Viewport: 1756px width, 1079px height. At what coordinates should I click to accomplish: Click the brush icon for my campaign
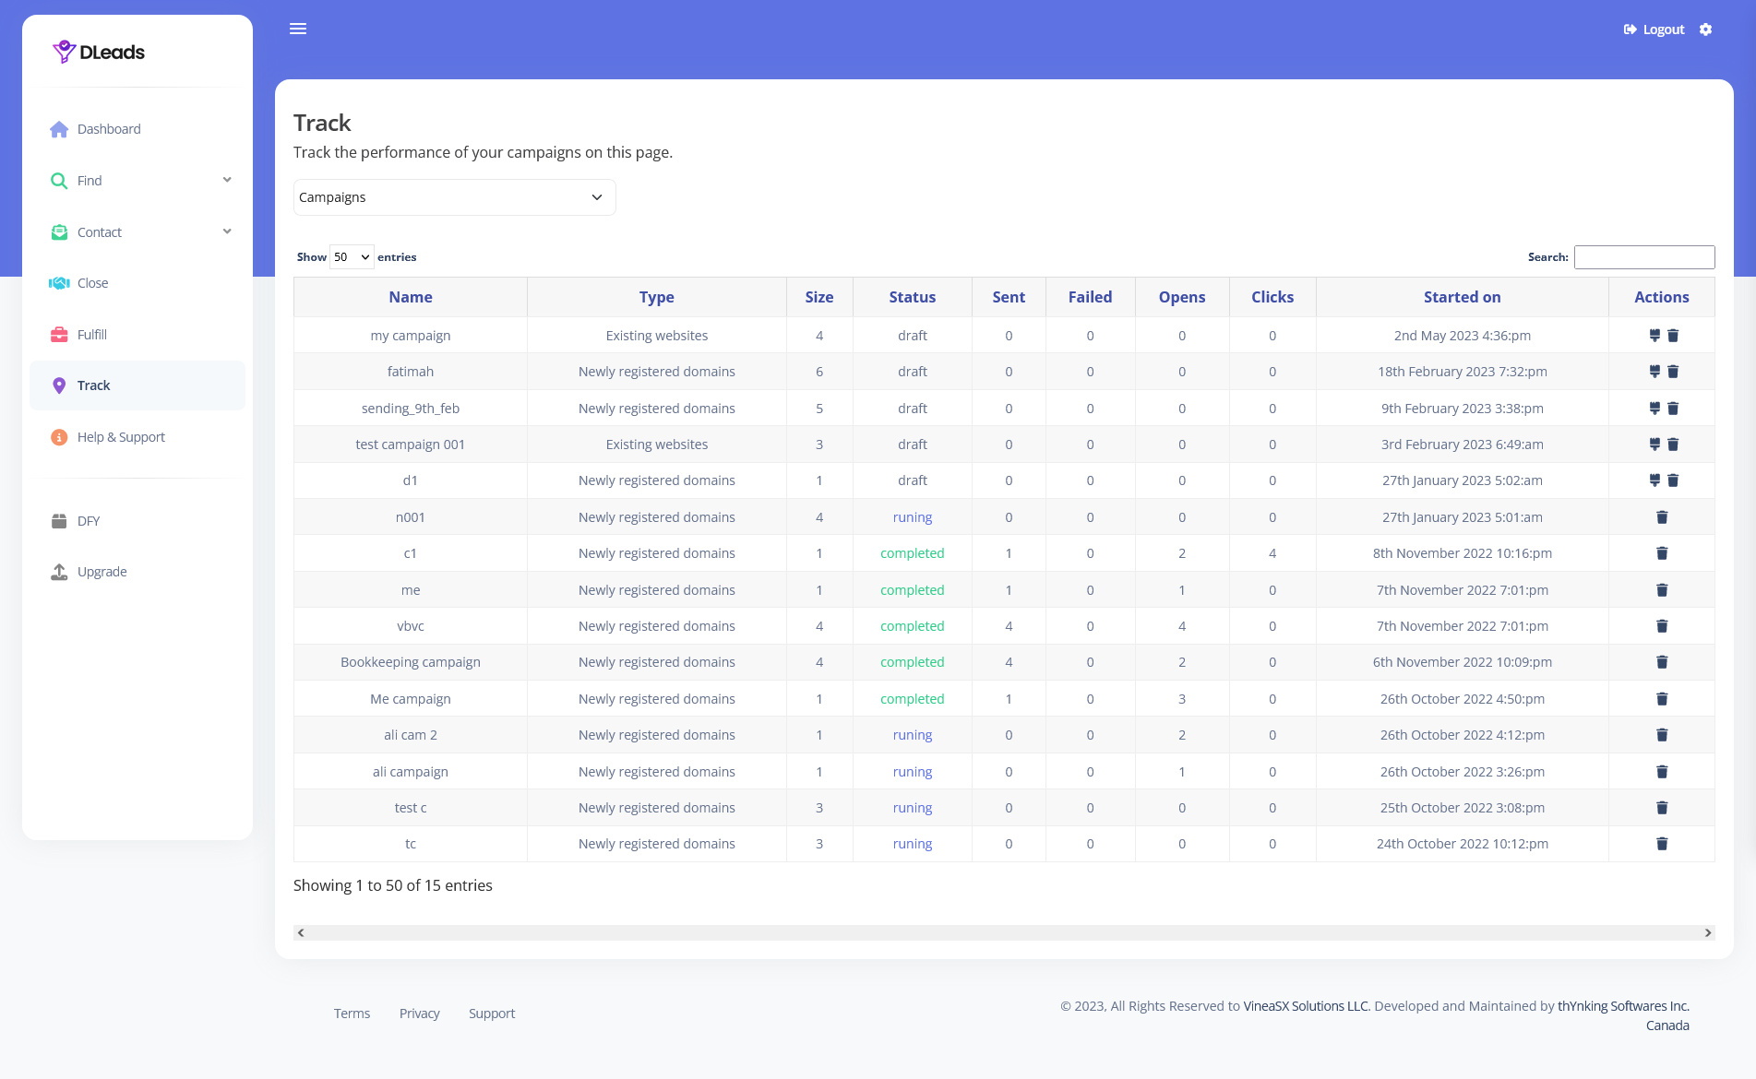point(1654,336)
